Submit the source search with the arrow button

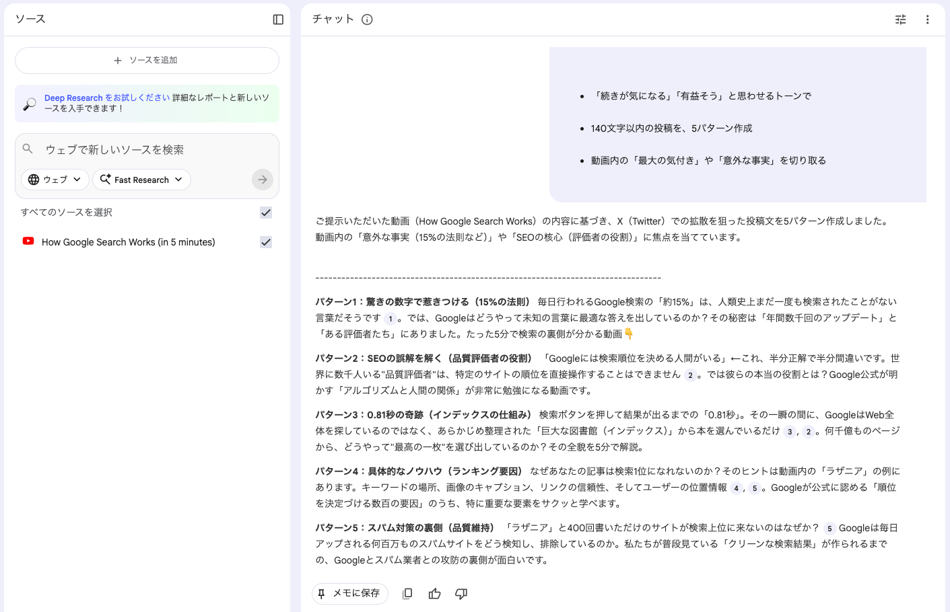pyautogui.click(x=262, y=179)
